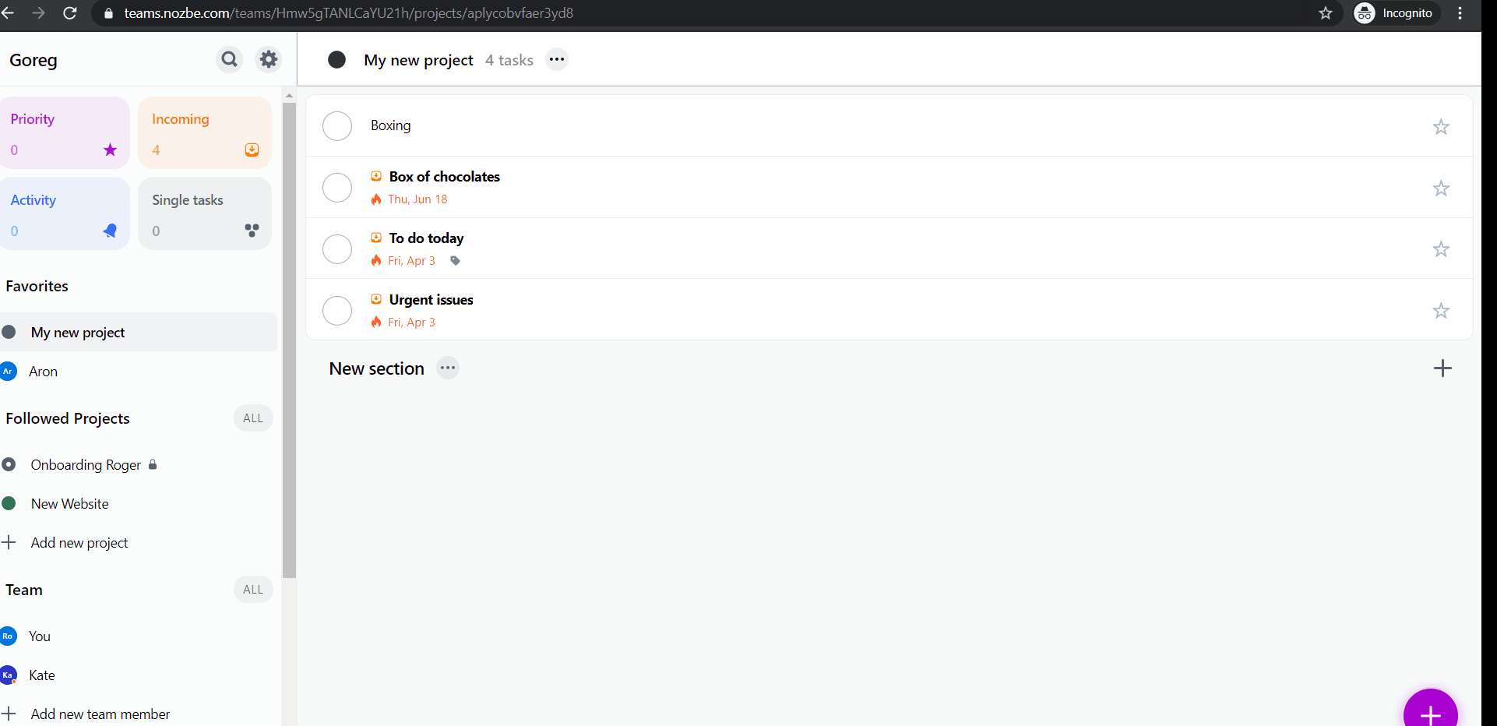Screen dimensions: 1497x726
Task: Star the Urgent issues task
Action: tap(1441, 311)
